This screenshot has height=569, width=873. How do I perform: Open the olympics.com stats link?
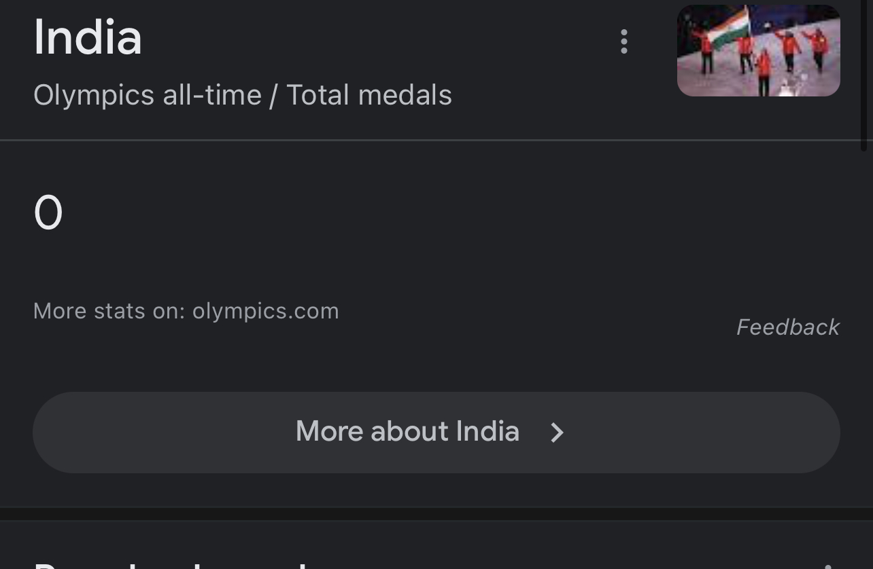pyautogui.click(x=265, y=311)
